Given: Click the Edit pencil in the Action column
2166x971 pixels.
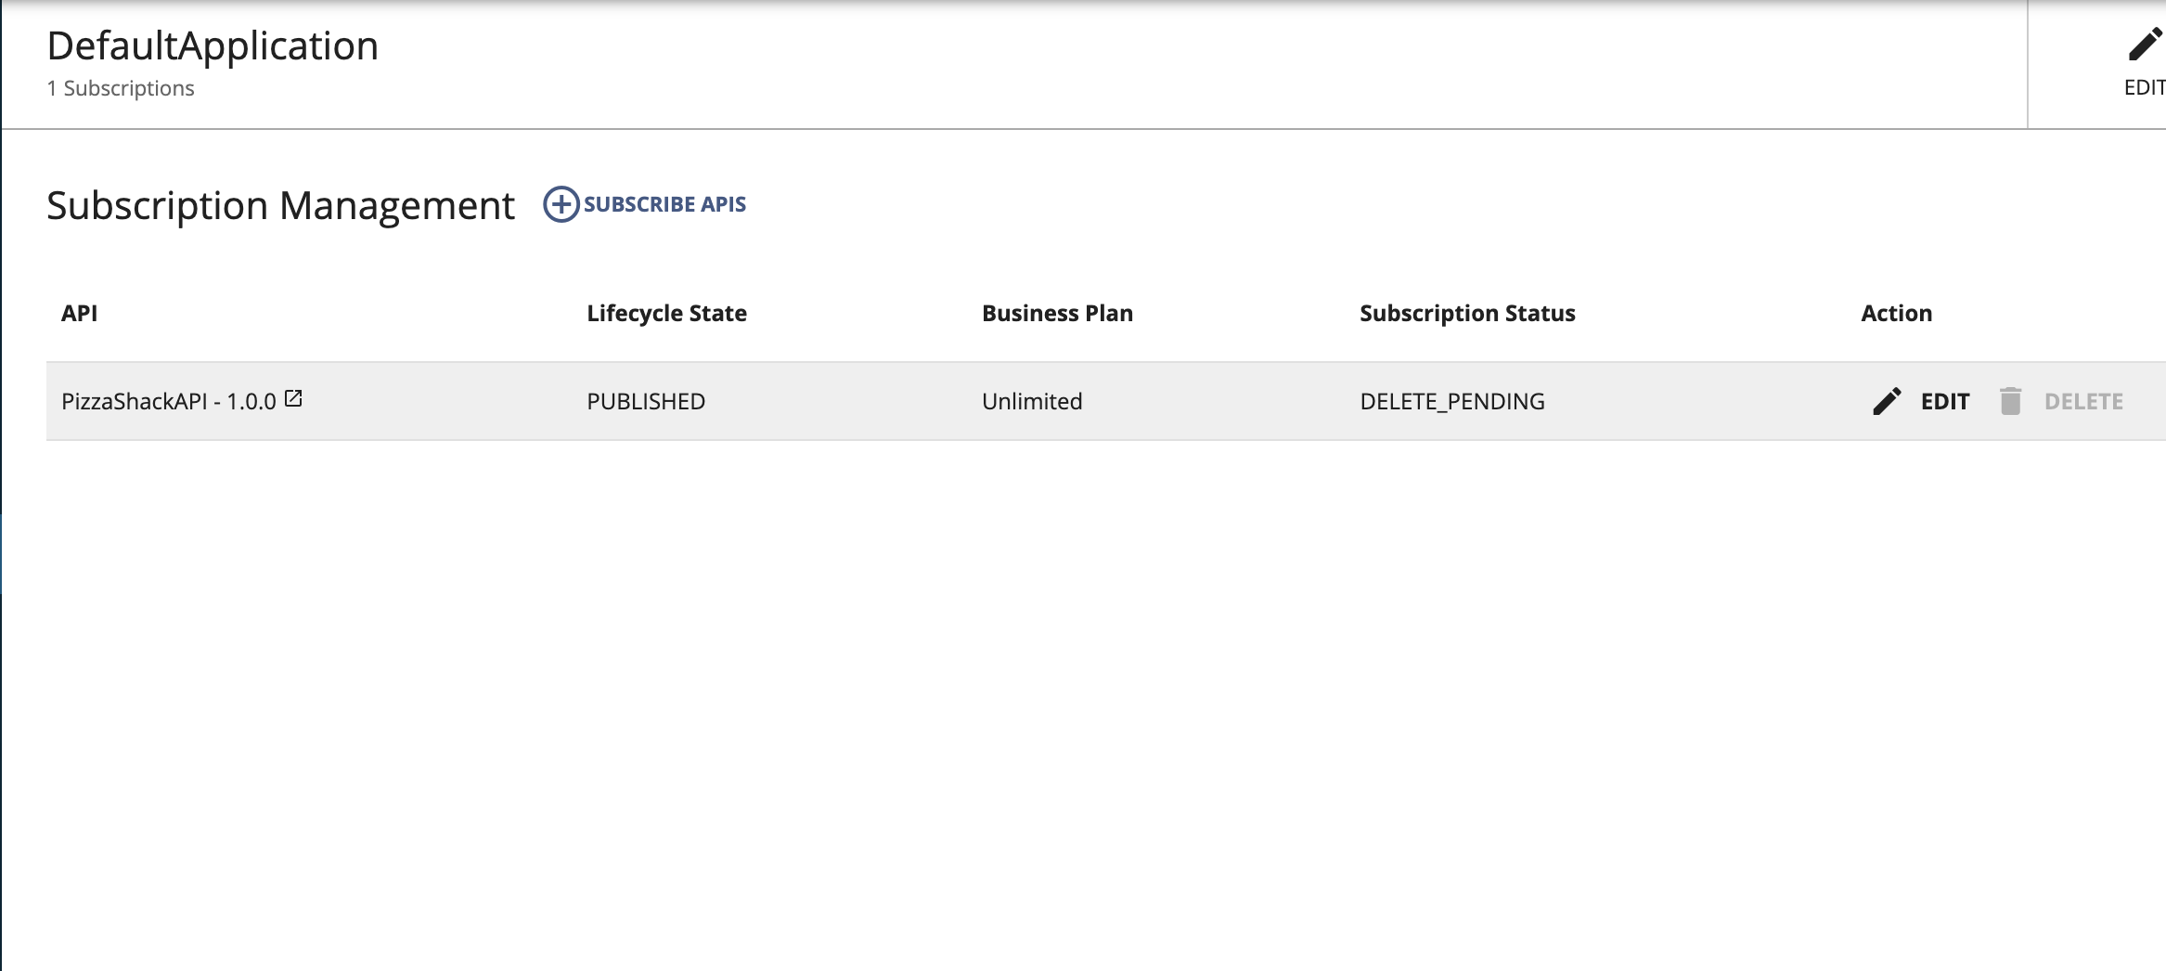Looking at the screenshot, I should point(1886,400).
